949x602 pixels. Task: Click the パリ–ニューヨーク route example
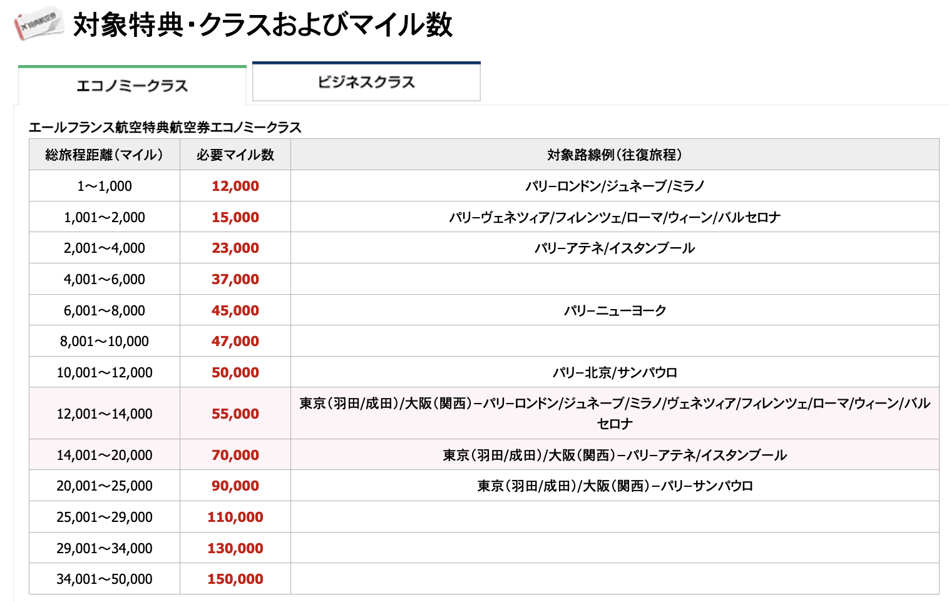615,310
